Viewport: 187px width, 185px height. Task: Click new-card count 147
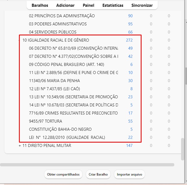tap(129, 146)
